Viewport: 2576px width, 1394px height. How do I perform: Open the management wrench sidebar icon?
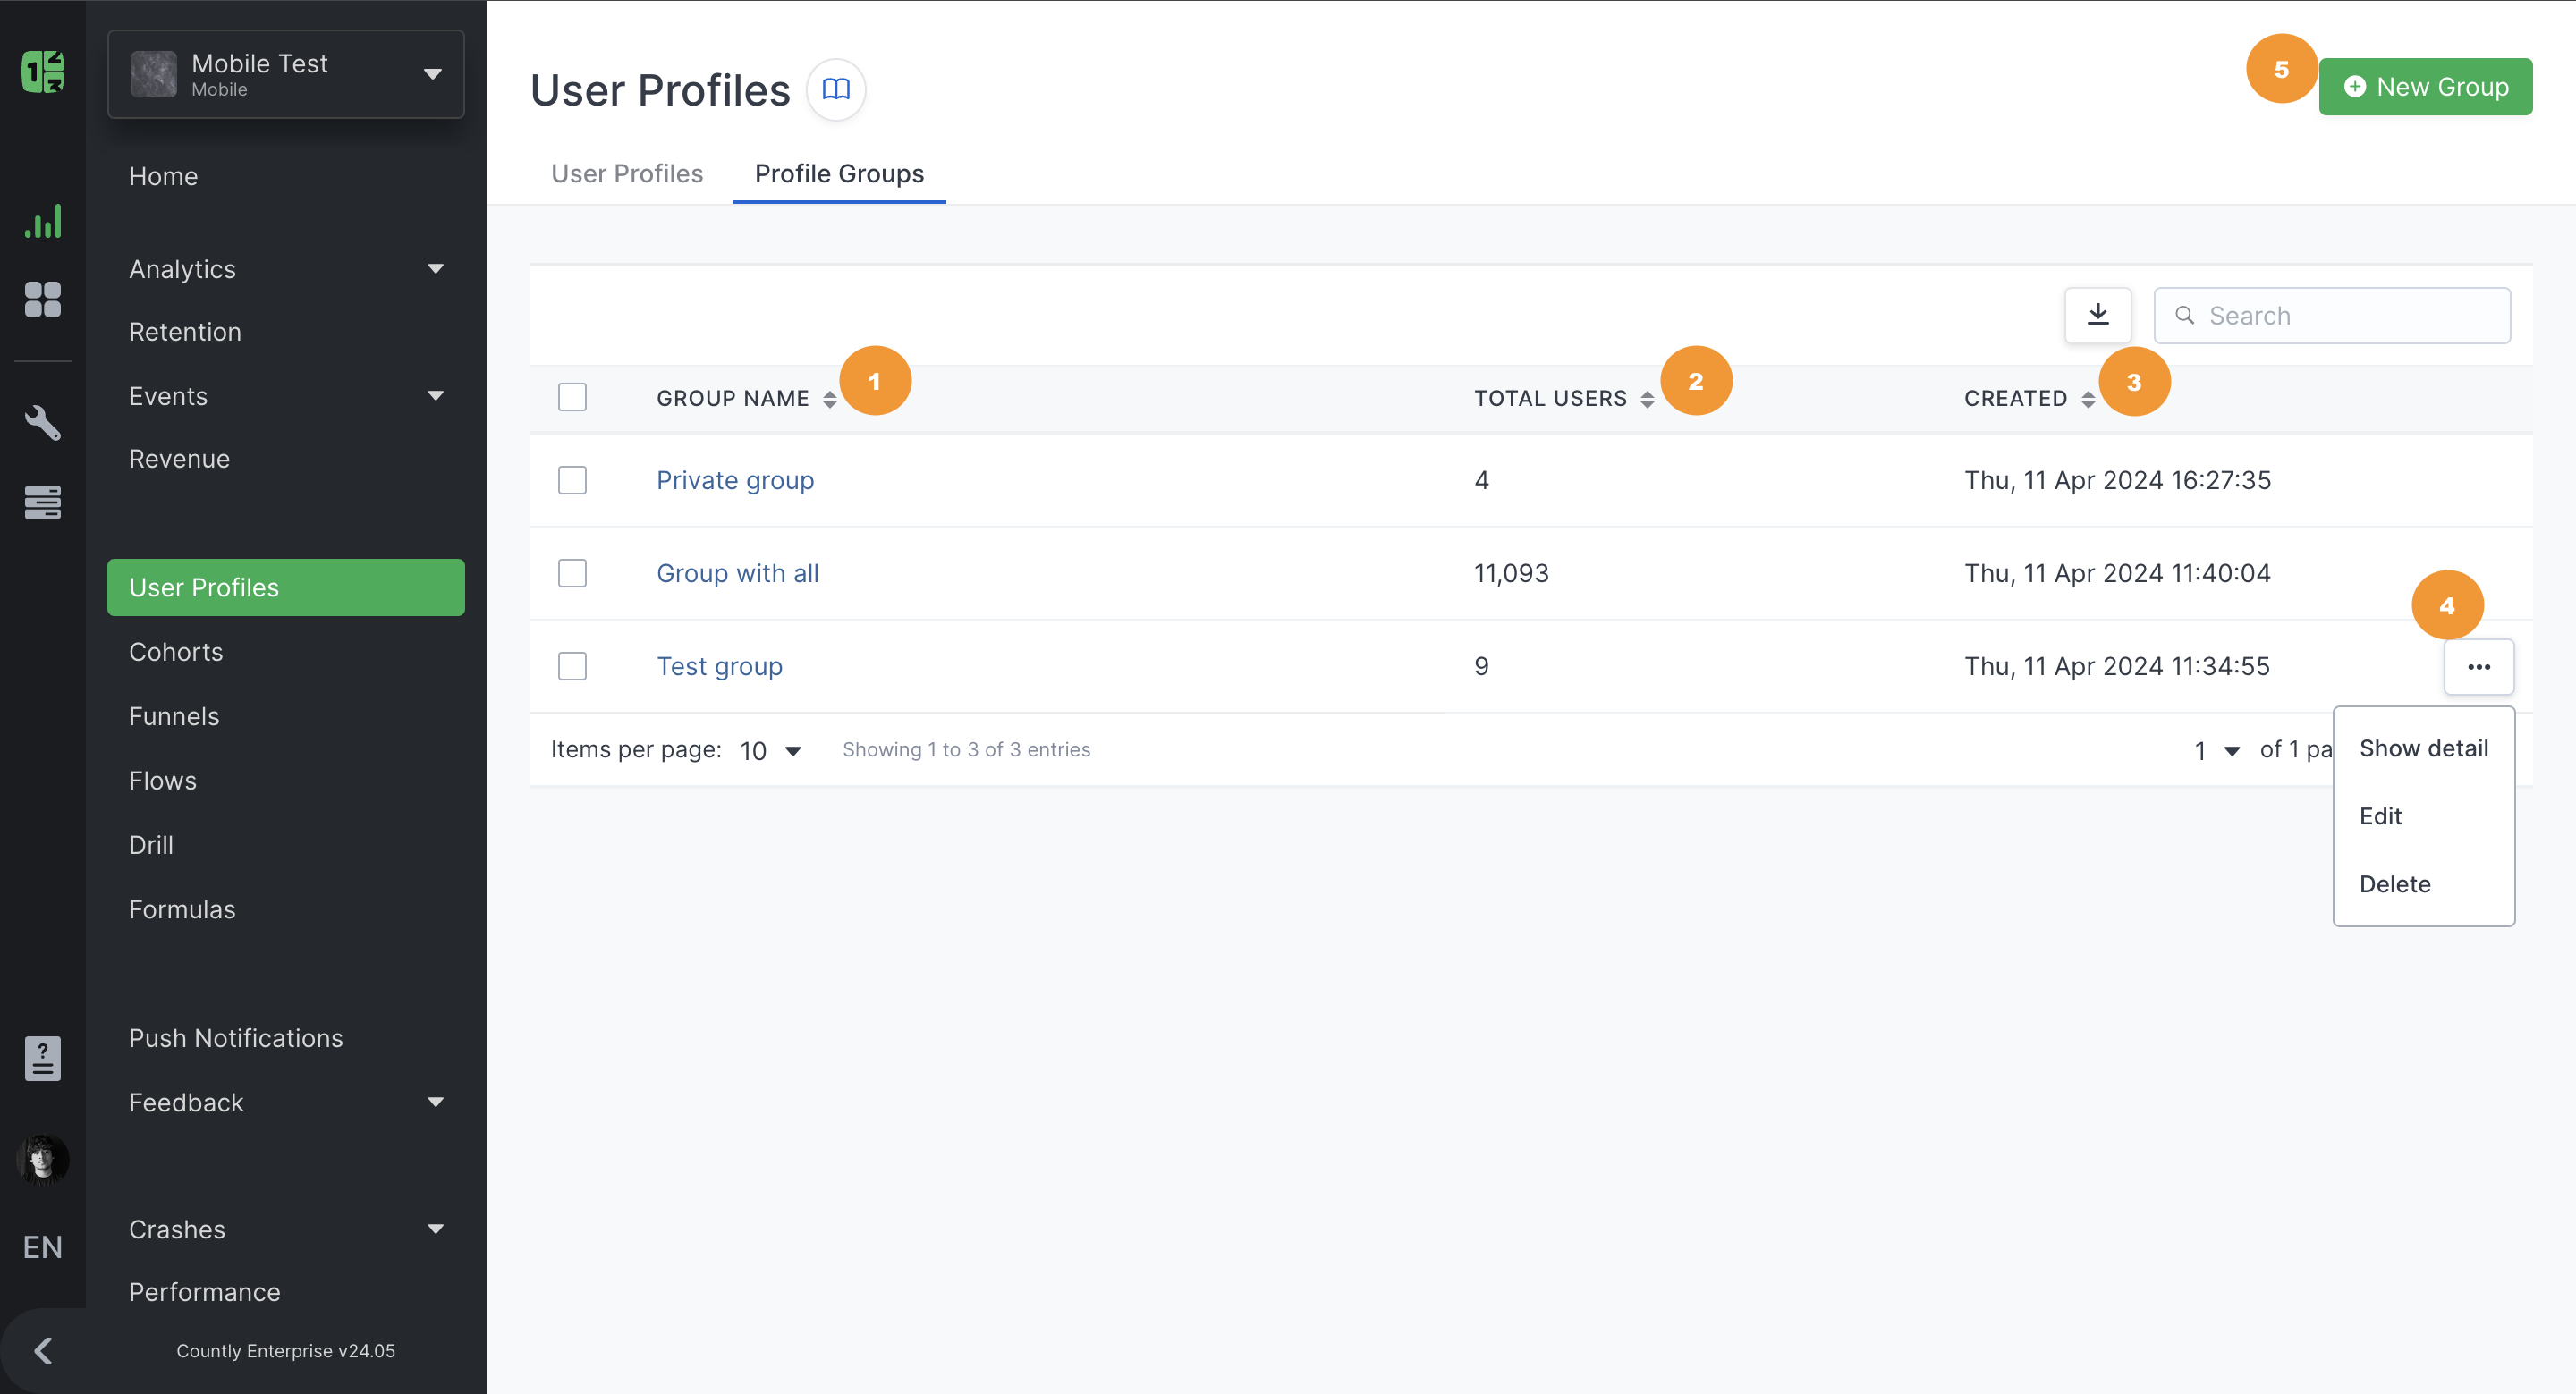point(43,423)
